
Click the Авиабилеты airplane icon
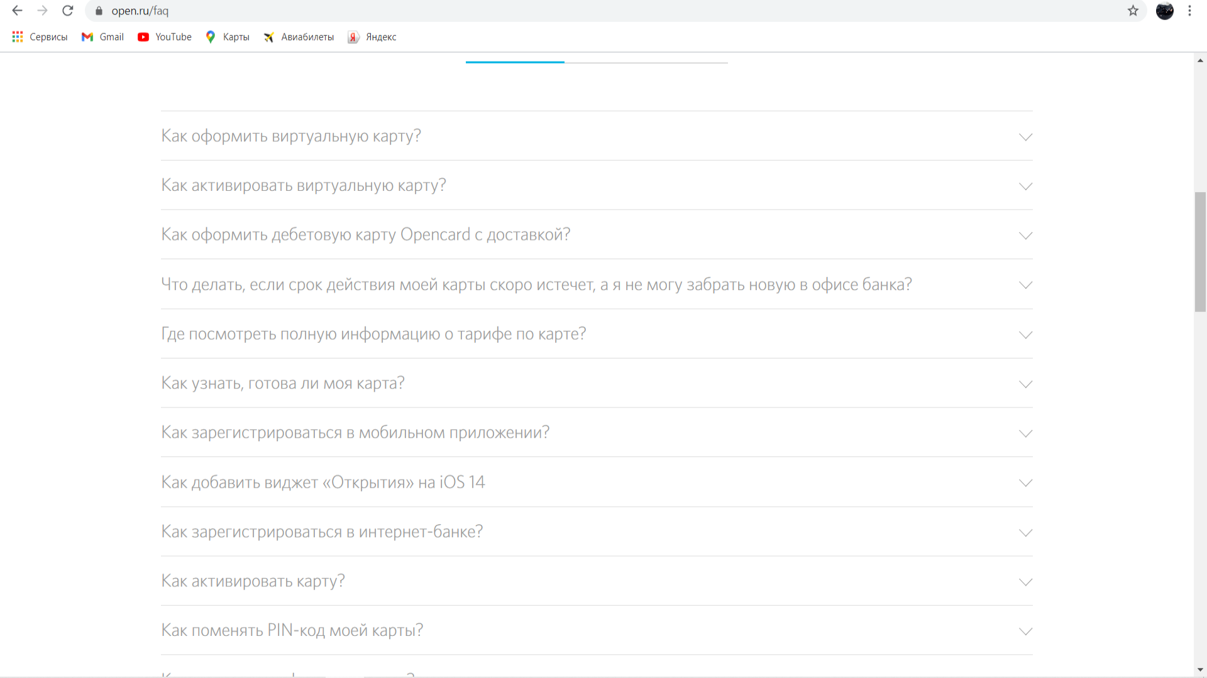tap(268, 37)
